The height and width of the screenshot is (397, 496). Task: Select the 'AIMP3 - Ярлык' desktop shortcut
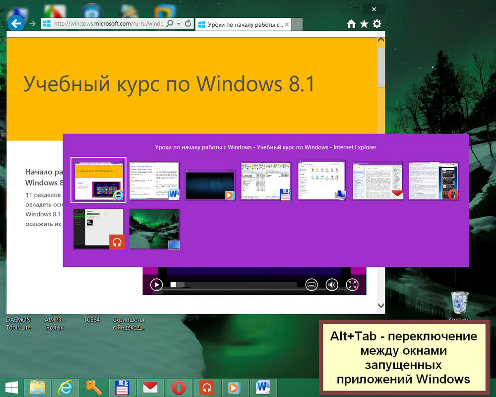click(55, 324)
